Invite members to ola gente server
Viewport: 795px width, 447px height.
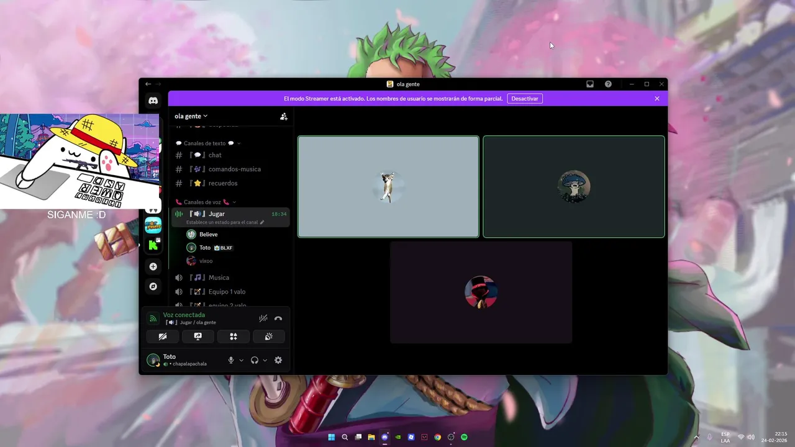click(284, 116)
